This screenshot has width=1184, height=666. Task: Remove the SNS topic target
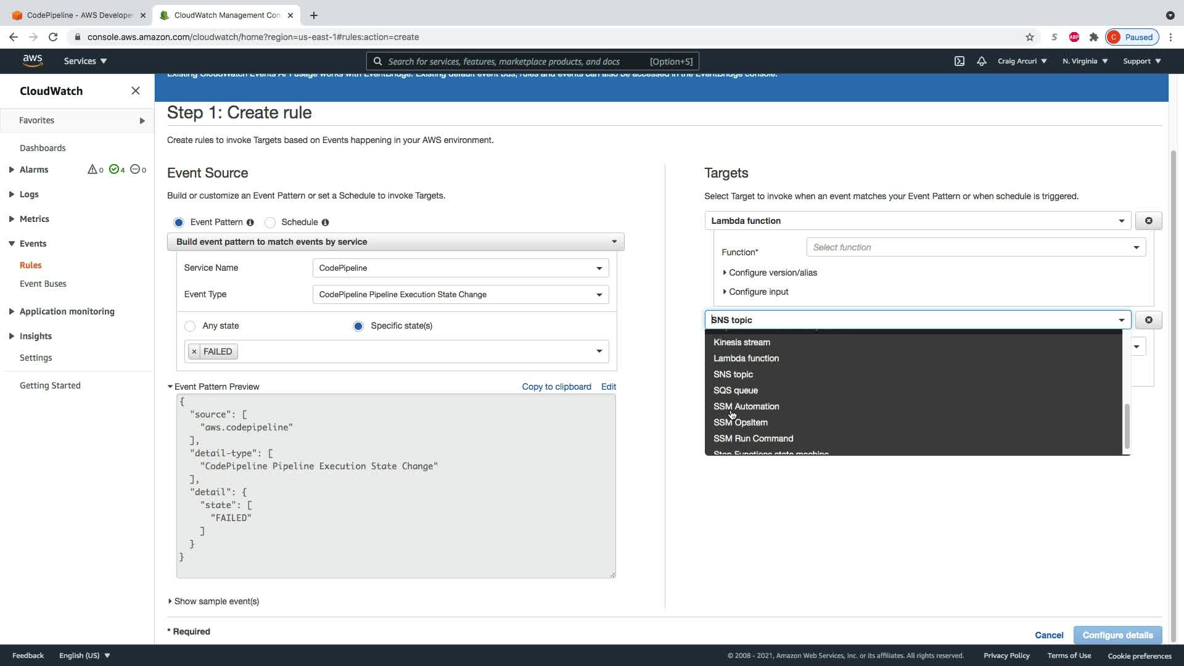pyautogui.click(x=1148, y=320)
